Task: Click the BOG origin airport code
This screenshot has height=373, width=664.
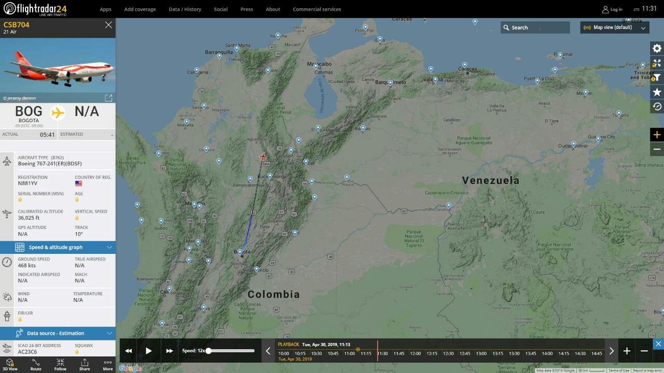Action: (29, 111)
